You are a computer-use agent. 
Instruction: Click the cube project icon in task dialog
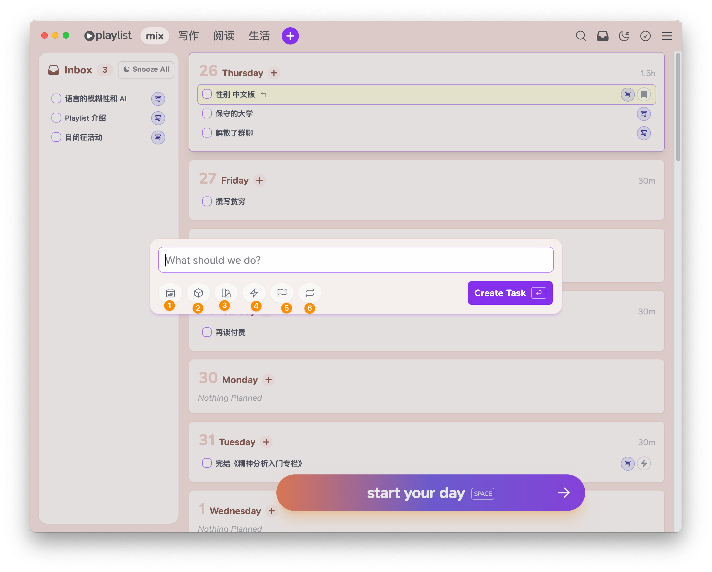coord(198,293)
